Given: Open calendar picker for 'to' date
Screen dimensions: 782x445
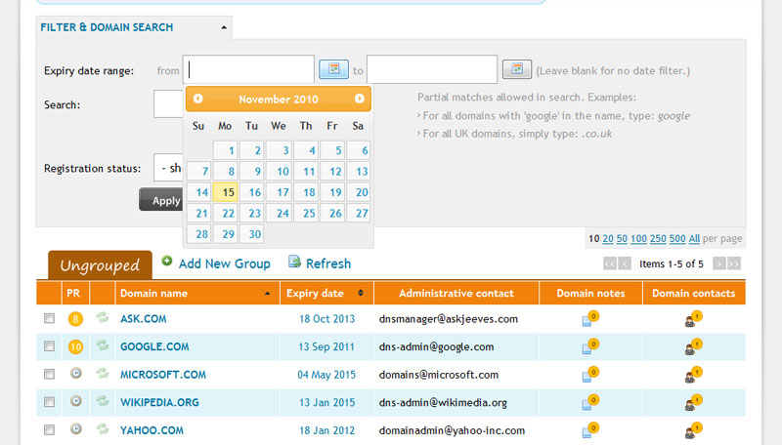Looking at the screenshot, I should tap(516, 69).
